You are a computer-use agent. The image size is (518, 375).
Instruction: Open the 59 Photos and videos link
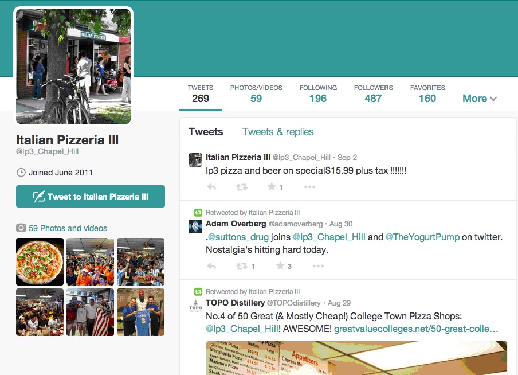coord(68,228)
